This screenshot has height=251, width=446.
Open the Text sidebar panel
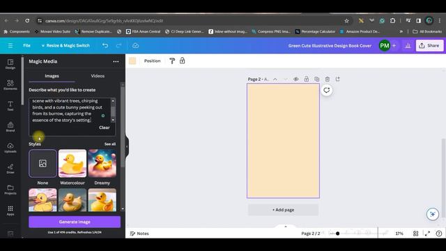[10, 106]
